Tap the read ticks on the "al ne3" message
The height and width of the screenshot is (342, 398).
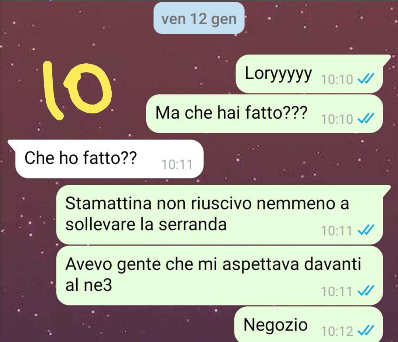[366, 291]
